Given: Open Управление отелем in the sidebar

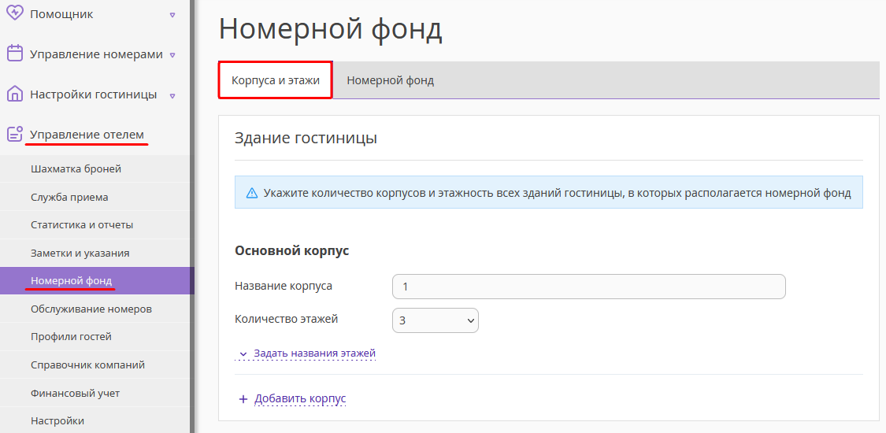Looking at the screenshot, I should 87,135.
